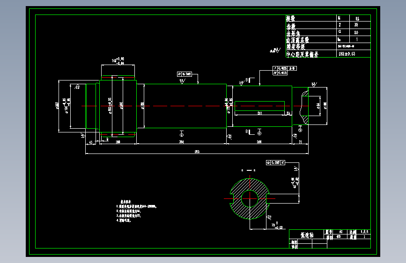Click the 43 length dimension at shaft left end

pyautogui.click(x=91, y=142)
